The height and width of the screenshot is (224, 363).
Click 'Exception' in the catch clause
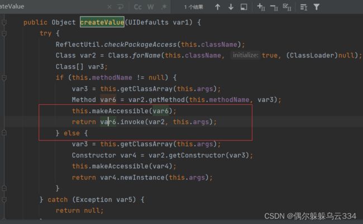(x=94, y=199)
